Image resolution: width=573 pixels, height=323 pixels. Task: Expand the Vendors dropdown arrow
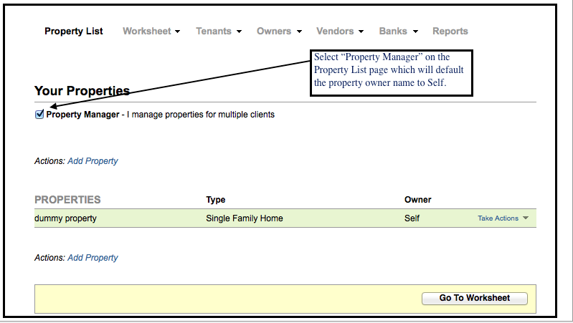361,32
